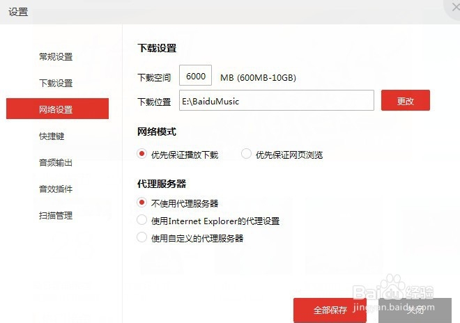This screenshot has width=460, height=323.
Task: Click the 全部保存 button
Action: 330,310
